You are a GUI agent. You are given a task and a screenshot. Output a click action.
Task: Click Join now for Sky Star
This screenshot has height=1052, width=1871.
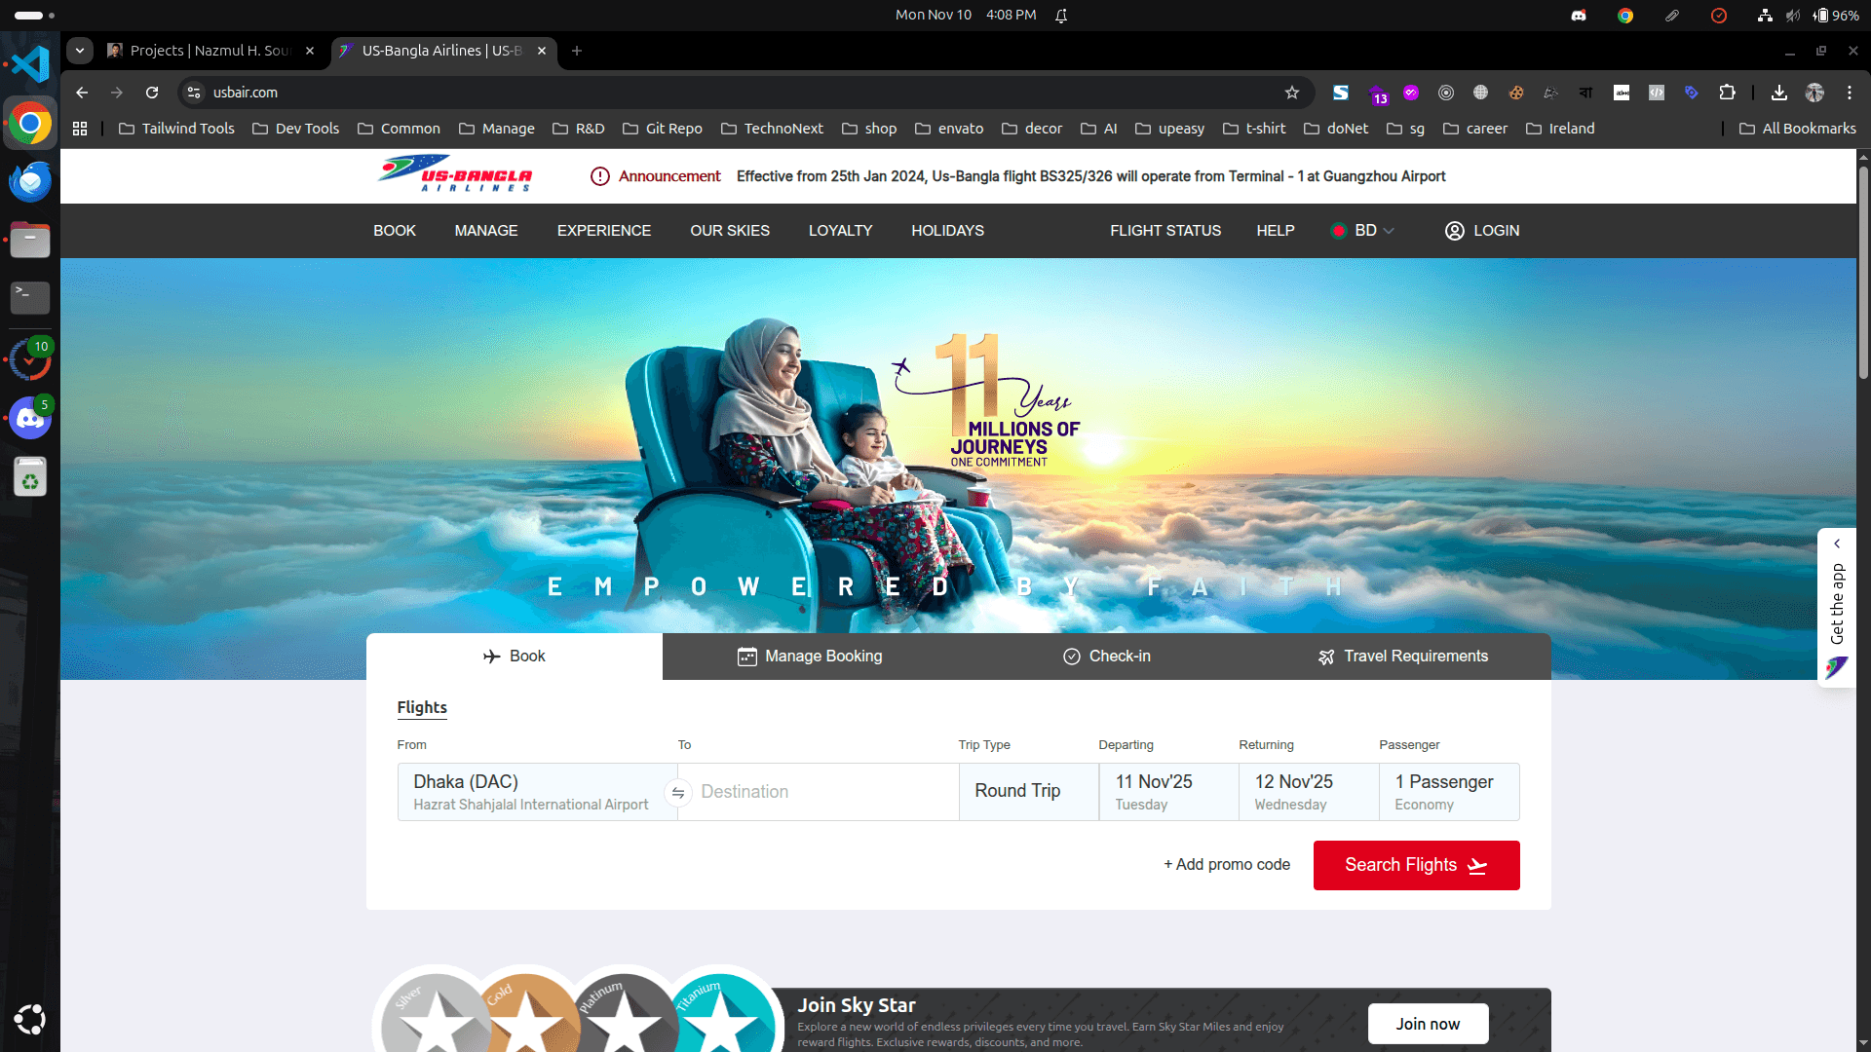point(1427,1024)
